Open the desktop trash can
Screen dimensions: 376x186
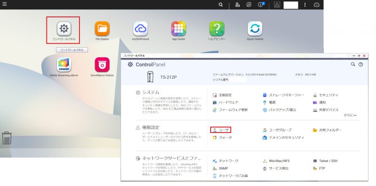pyautogui.click(x=7, y=138)
